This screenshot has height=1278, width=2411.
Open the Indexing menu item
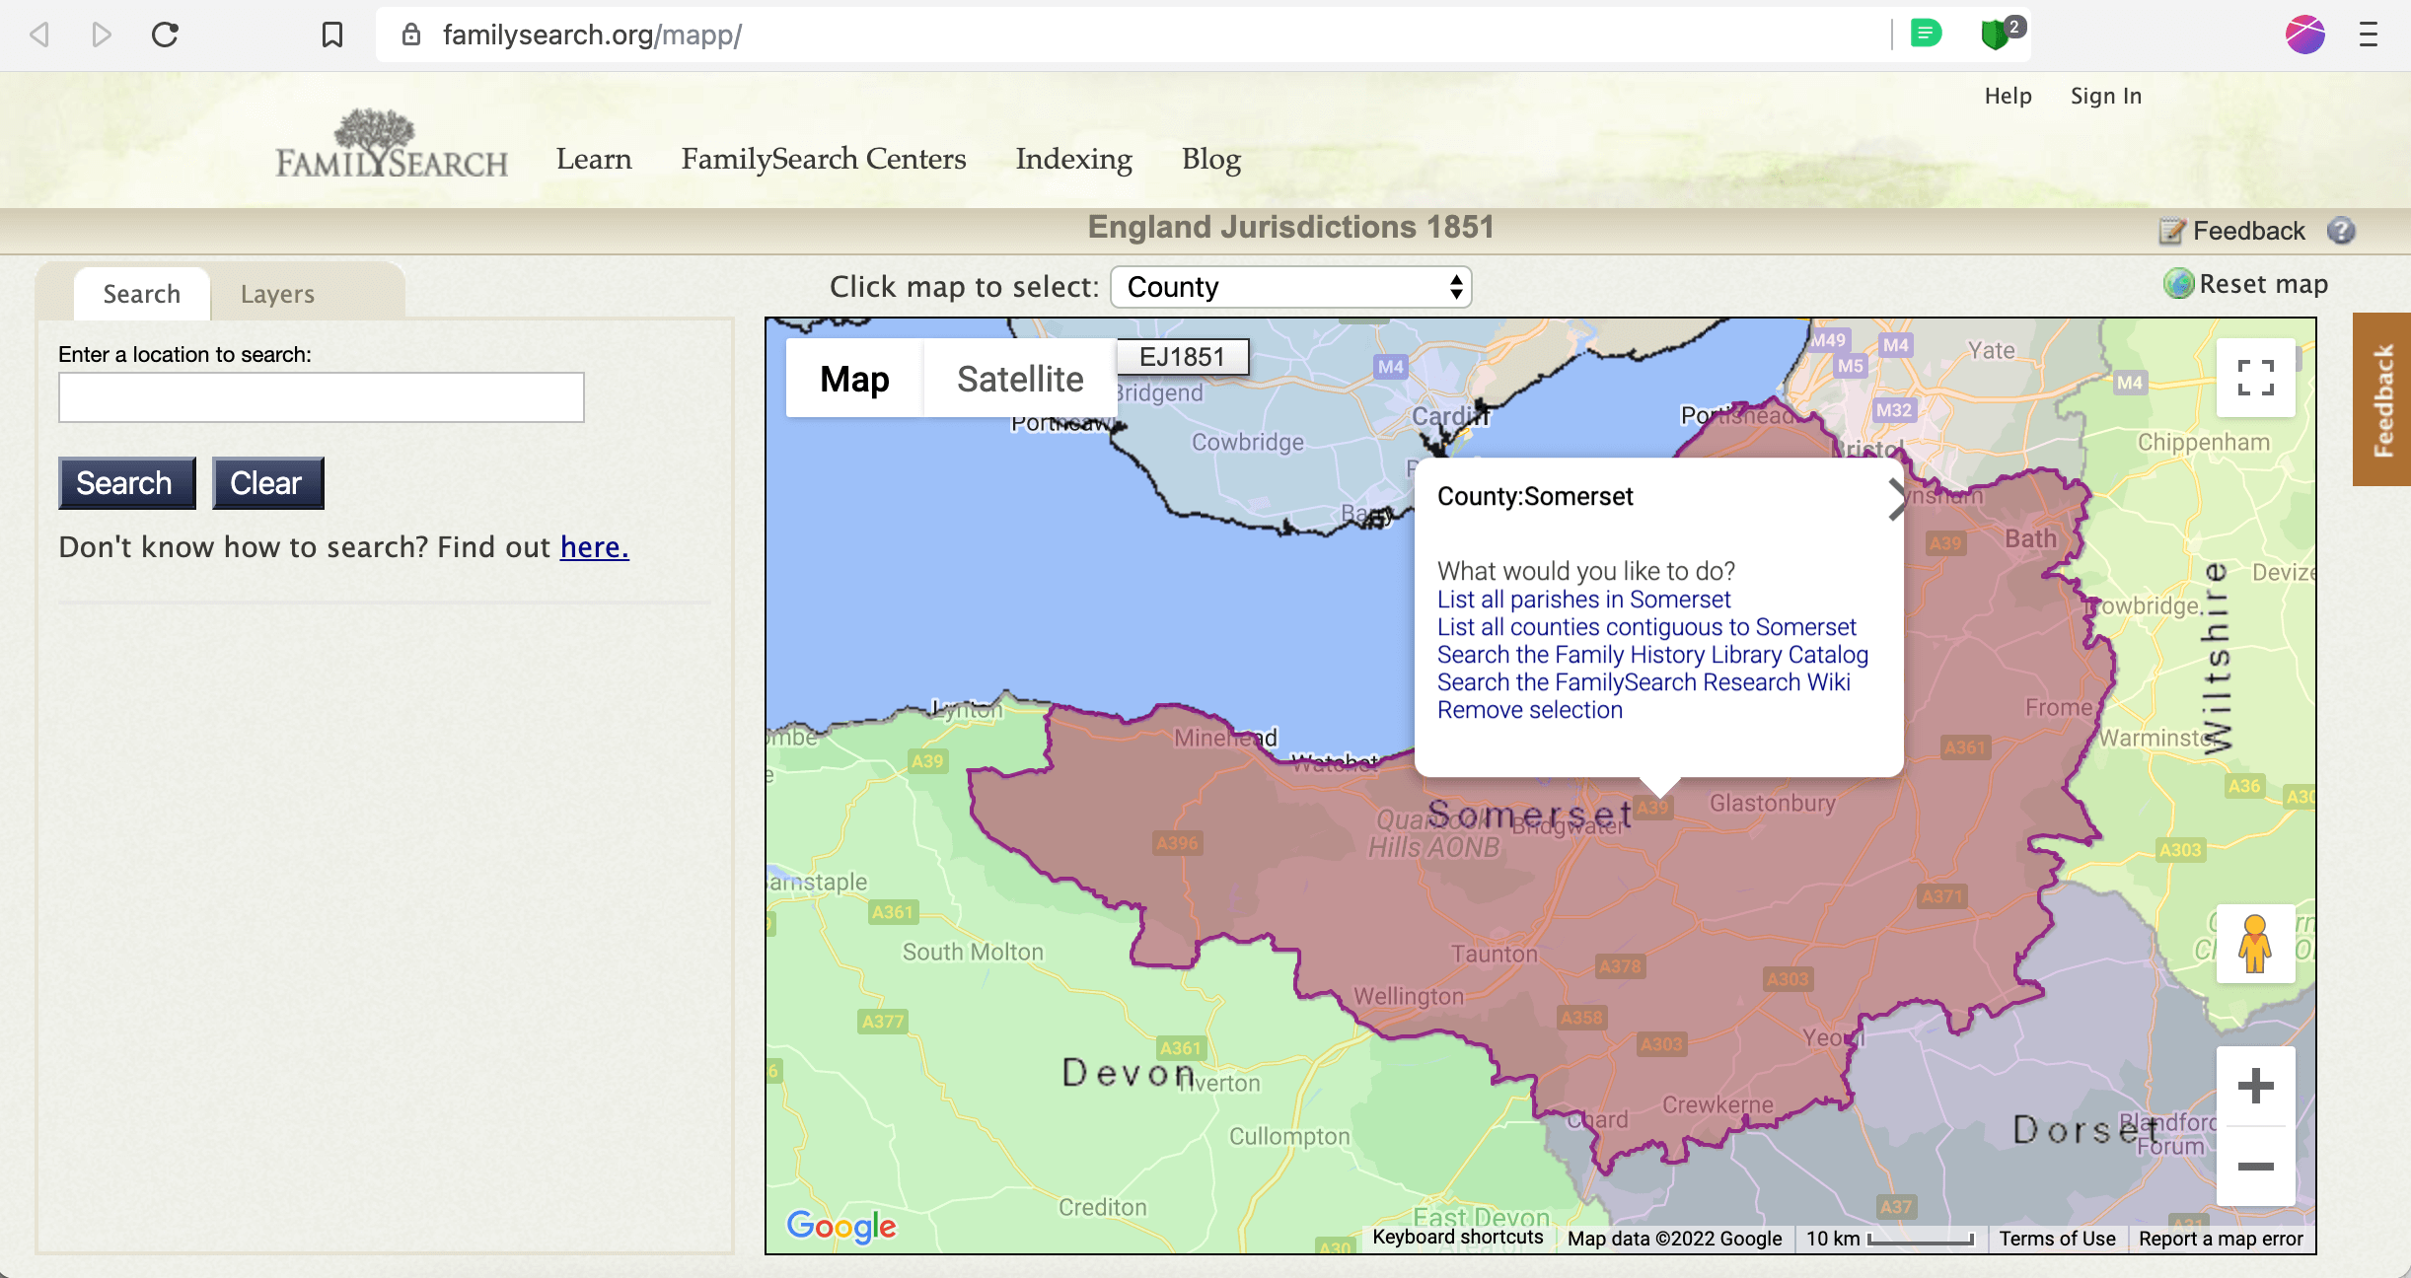click(x=1074, y=159)
